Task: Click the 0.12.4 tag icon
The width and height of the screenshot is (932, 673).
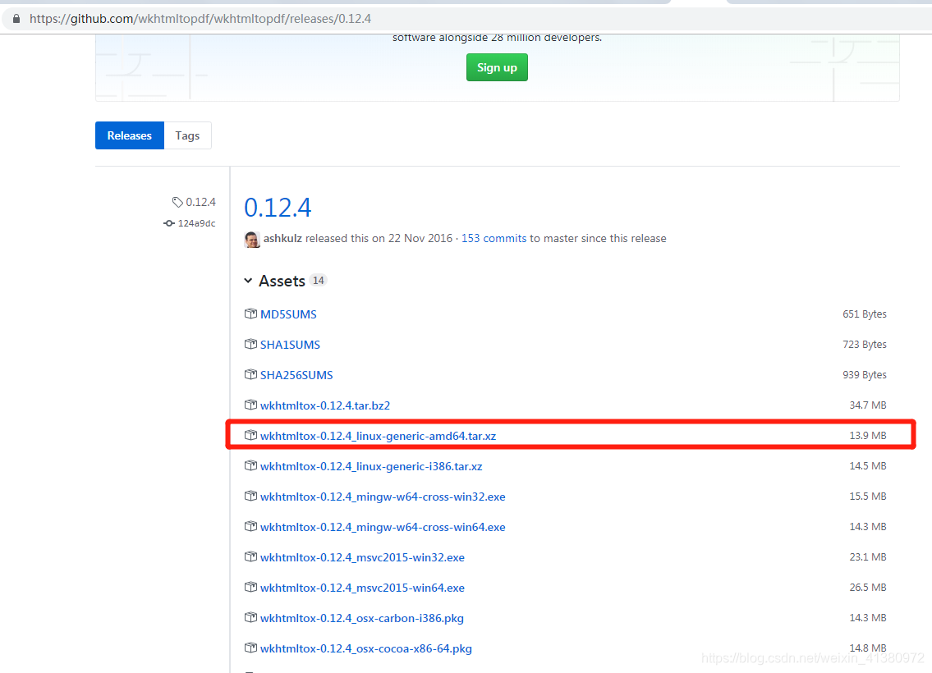Action: [x=177, y=202]
